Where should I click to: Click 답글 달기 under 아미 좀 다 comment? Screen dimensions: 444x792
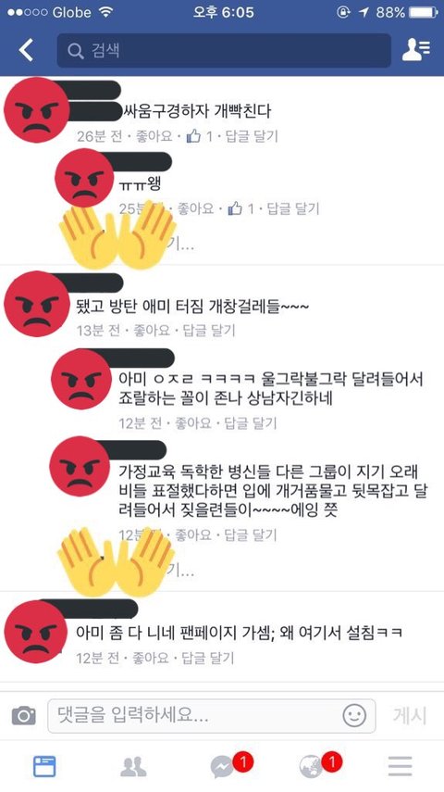(208, 658)
